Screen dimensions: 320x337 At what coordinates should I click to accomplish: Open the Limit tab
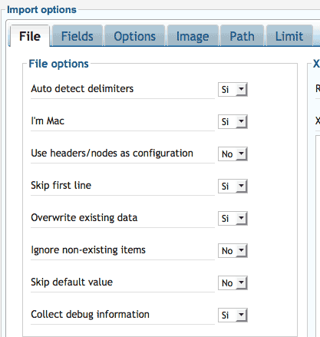[x=289, y=36]
